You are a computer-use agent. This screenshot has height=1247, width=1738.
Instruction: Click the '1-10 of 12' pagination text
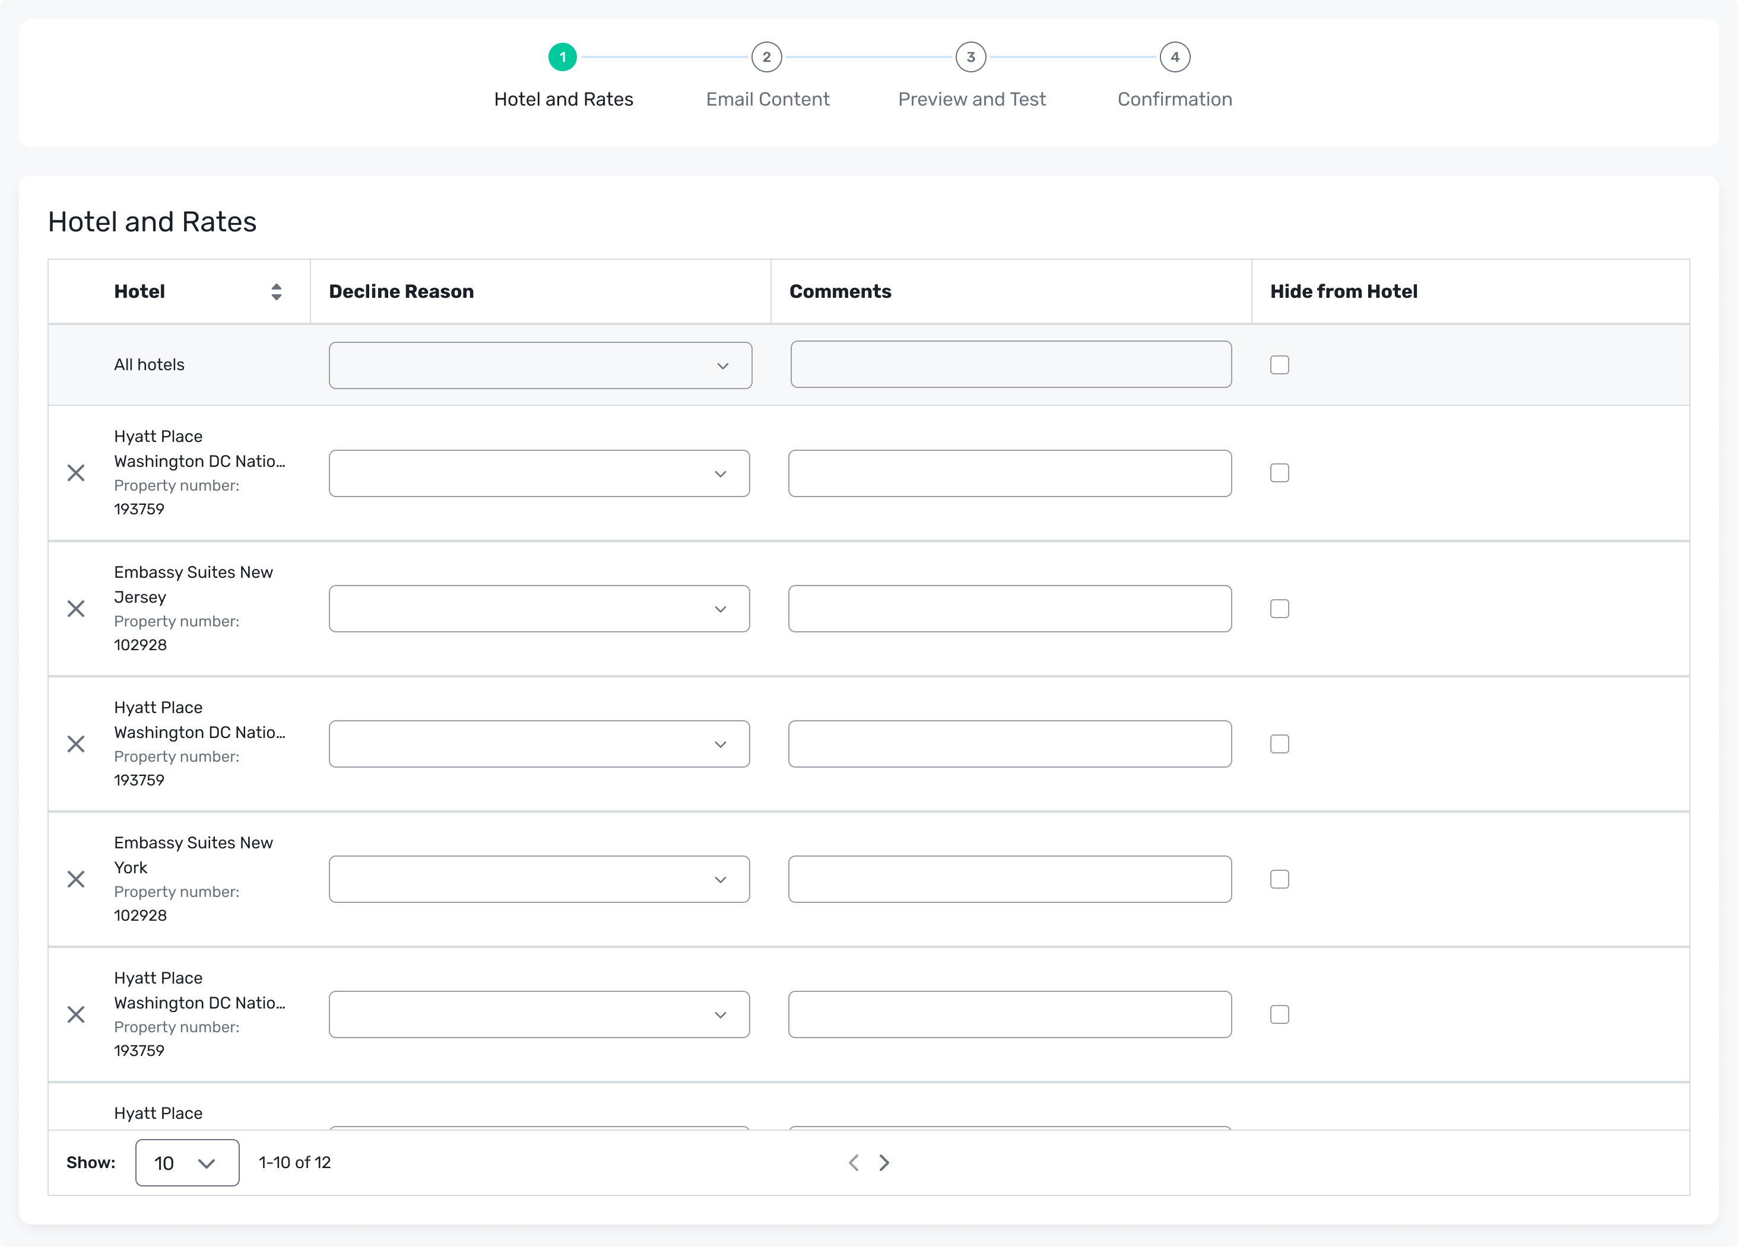295,1163
